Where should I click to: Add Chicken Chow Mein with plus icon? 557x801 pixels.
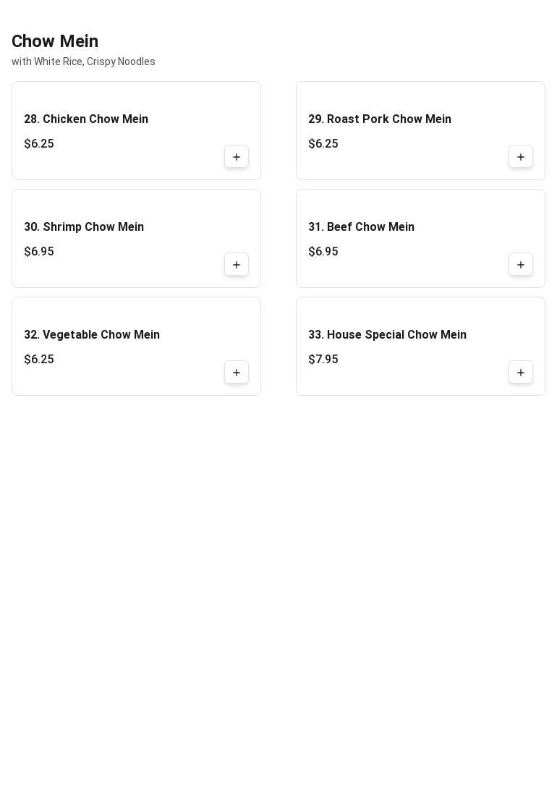[237, 157]
